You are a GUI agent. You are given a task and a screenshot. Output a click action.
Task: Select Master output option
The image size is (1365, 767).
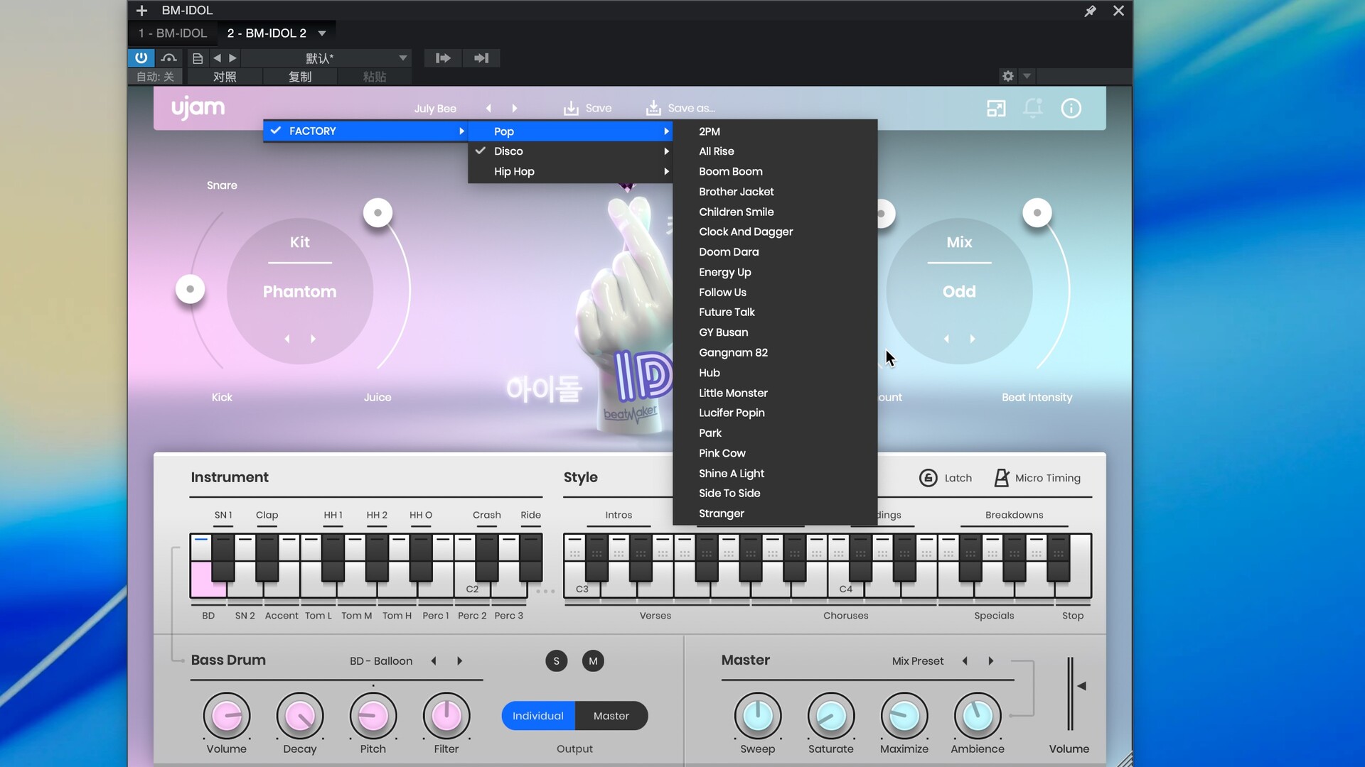coord(611,716)
